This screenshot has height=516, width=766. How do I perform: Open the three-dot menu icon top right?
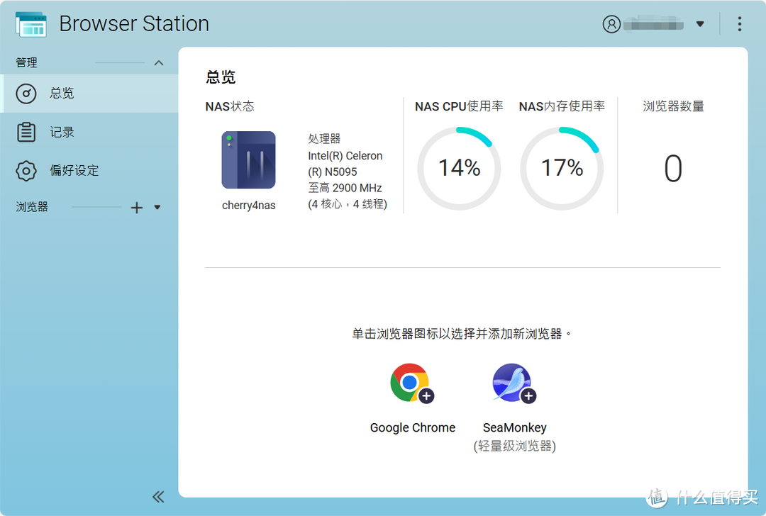click(739, 23)
